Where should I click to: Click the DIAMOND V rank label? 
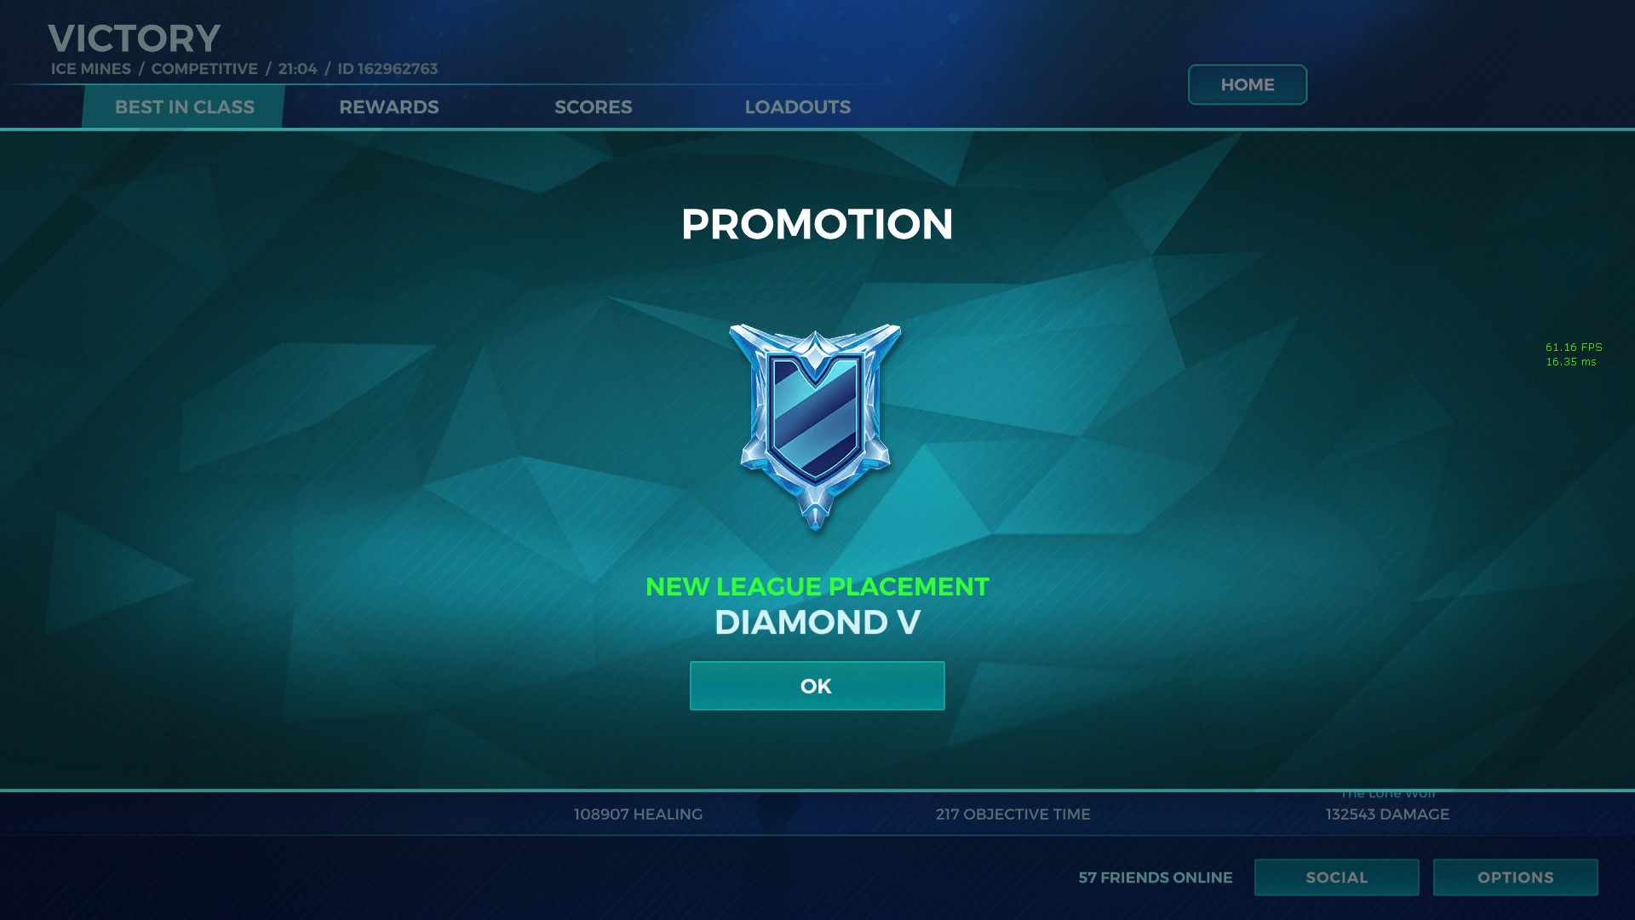point(817,623)
